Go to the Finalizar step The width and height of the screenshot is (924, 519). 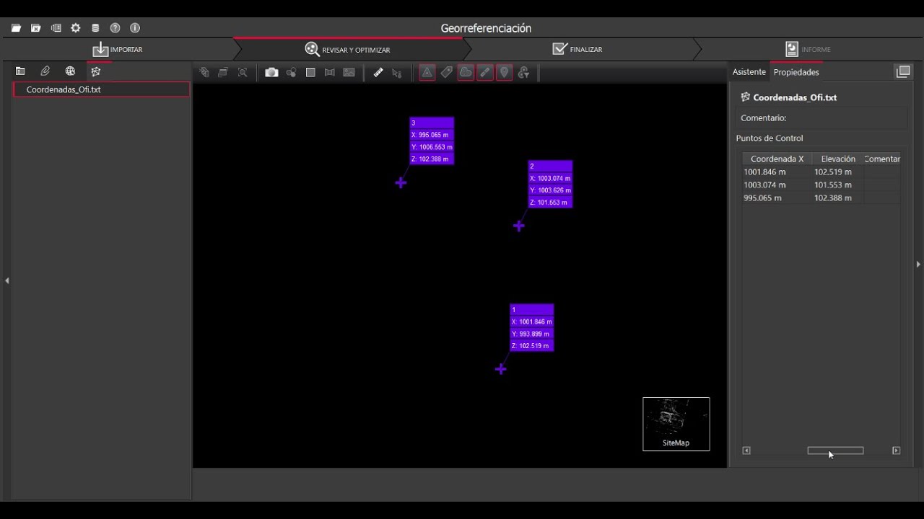click(x=577, y=50)
